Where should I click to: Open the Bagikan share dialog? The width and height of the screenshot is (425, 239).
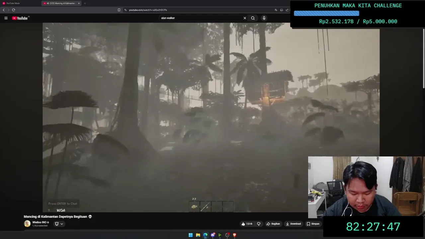(273, 224)
